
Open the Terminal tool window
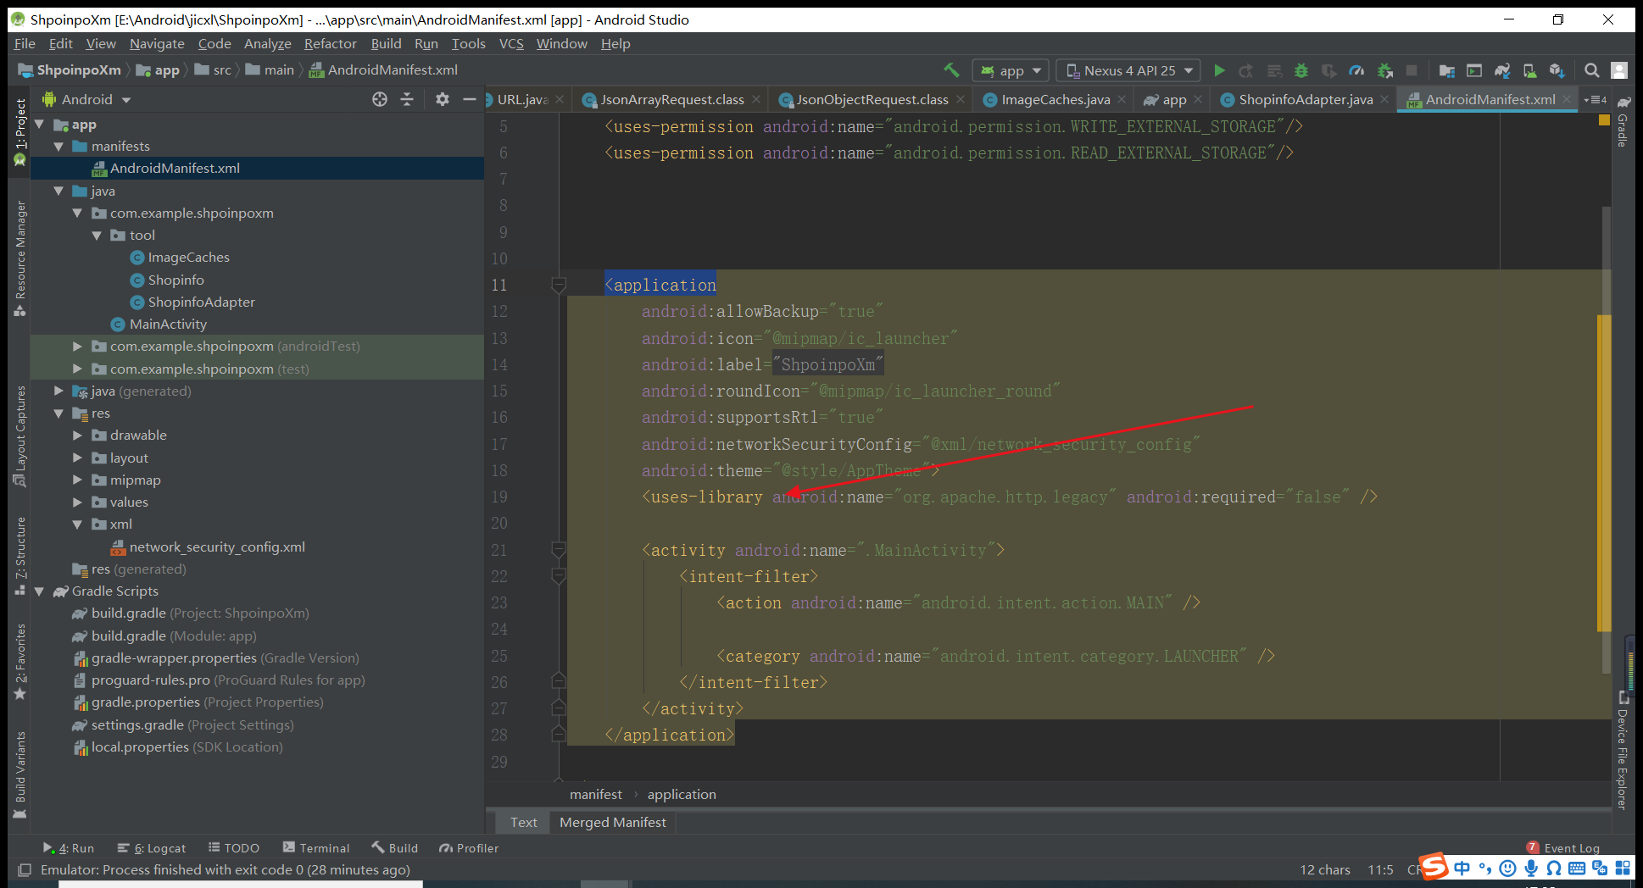(x=316, y=848)
